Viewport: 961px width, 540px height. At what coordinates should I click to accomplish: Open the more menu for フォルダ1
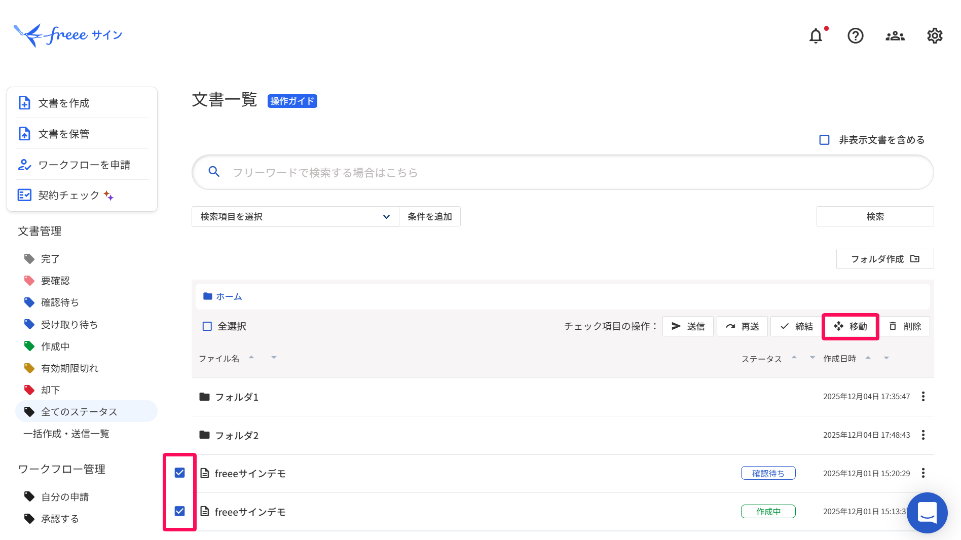(923, 397)
